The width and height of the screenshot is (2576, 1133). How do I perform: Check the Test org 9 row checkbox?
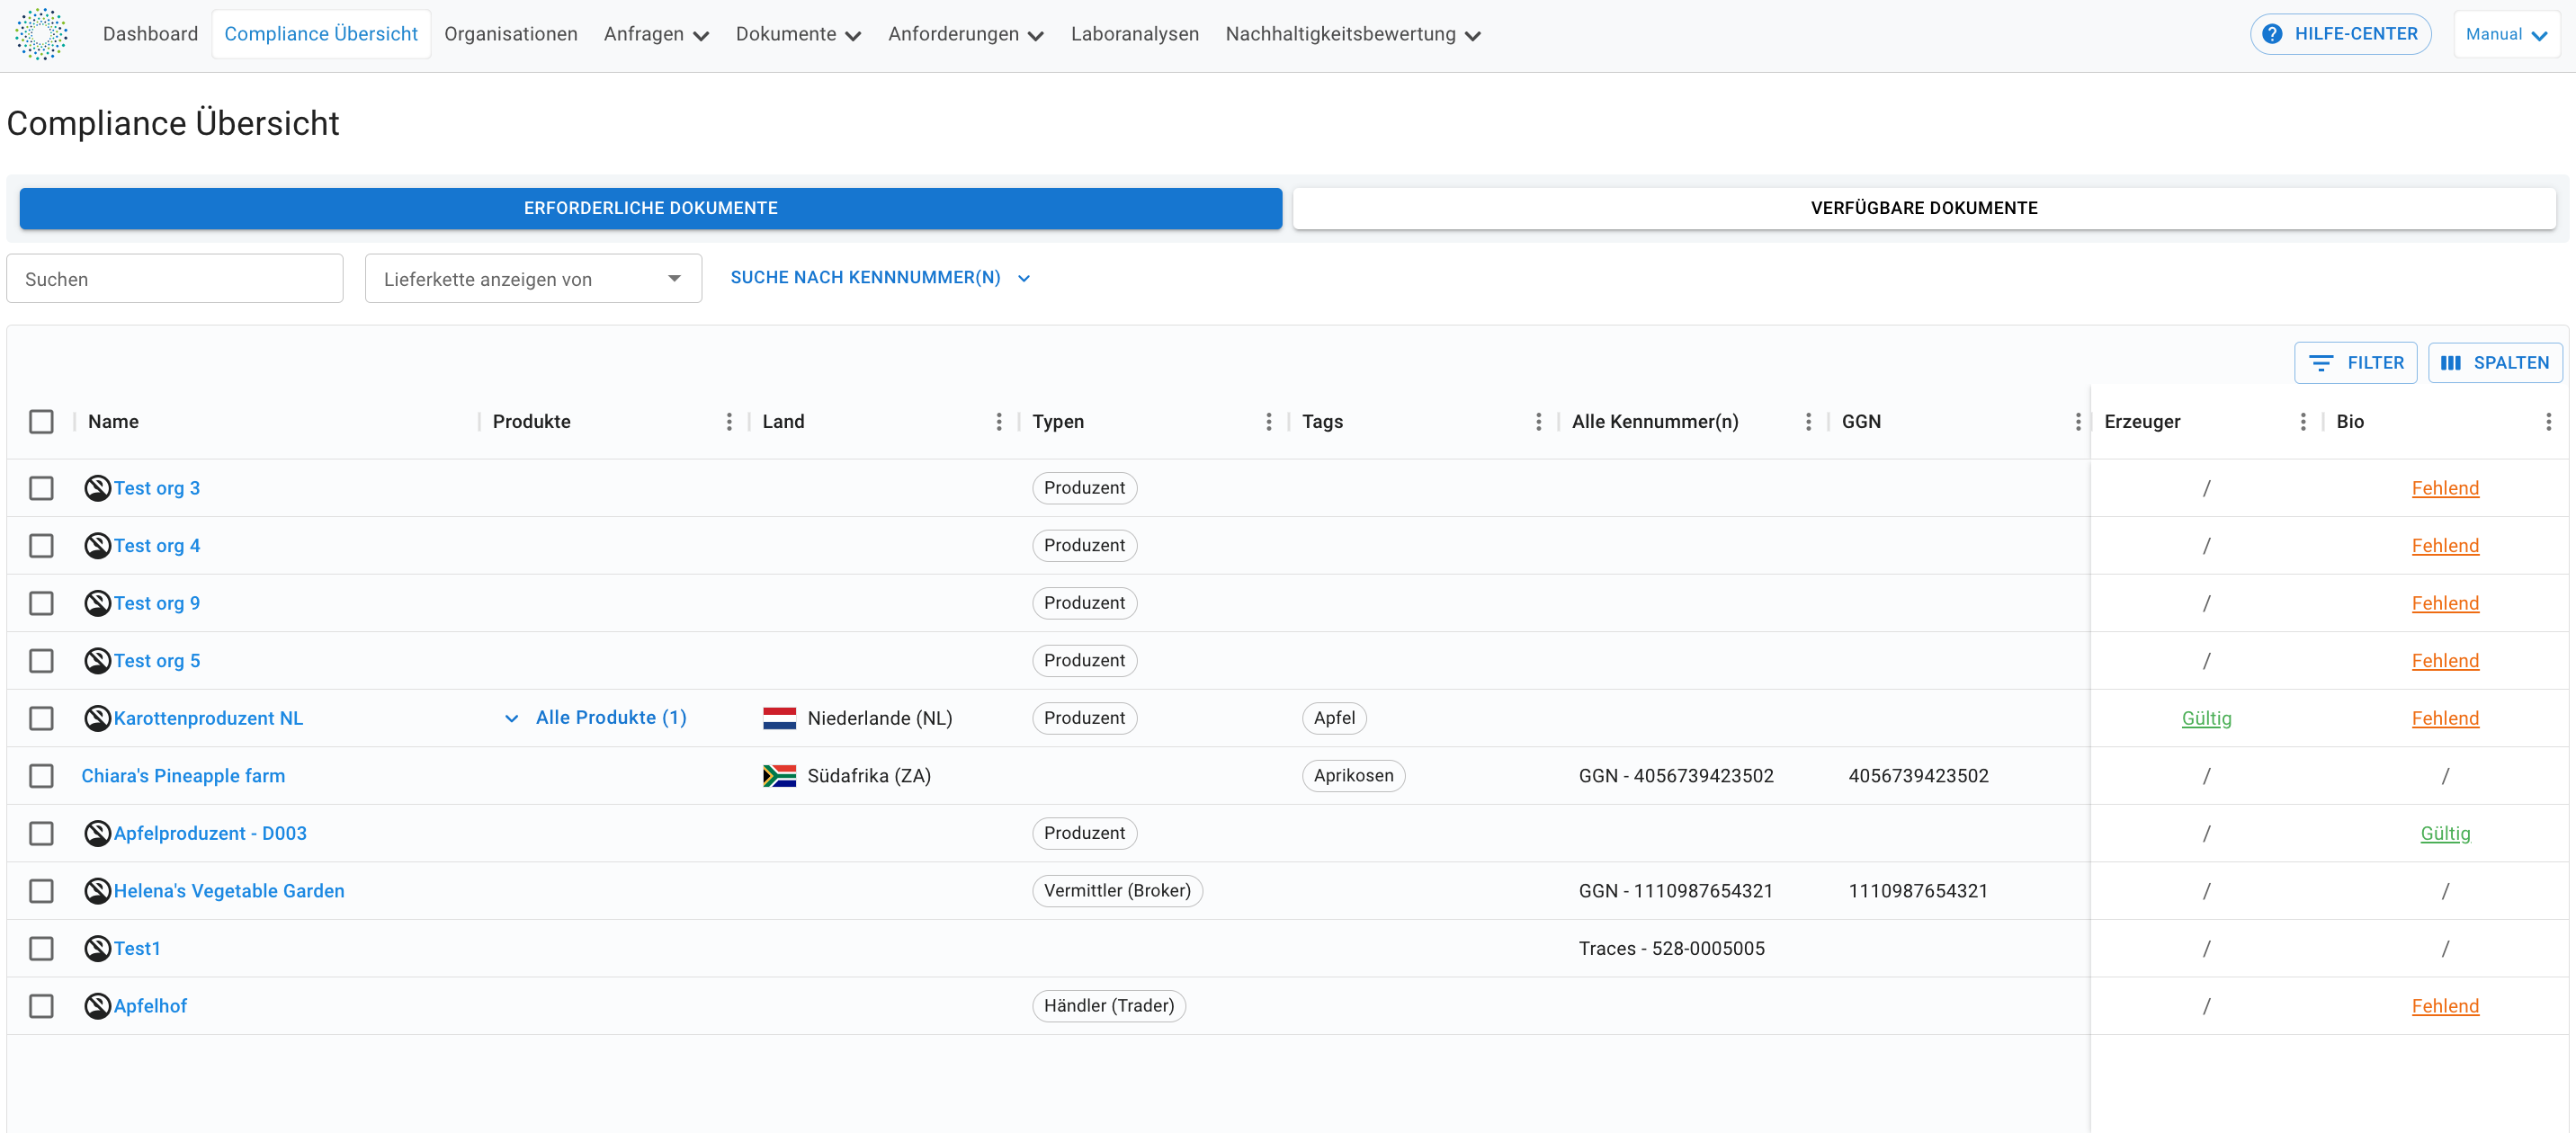tap(41, 603)
